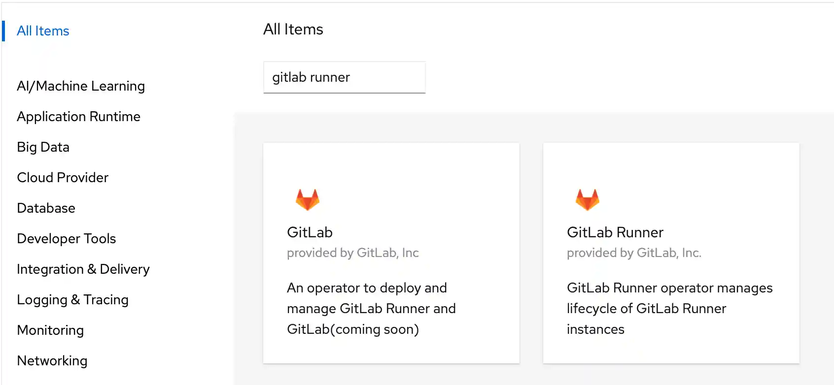Viewport: 834px width, 385px height.
Task: Click the gitlab runner search field
Action: 344,77
